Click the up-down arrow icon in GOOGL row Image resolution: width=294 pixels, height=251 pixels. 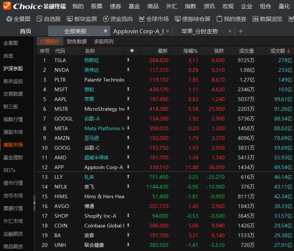pyautogui.click(x=128, y=118)
